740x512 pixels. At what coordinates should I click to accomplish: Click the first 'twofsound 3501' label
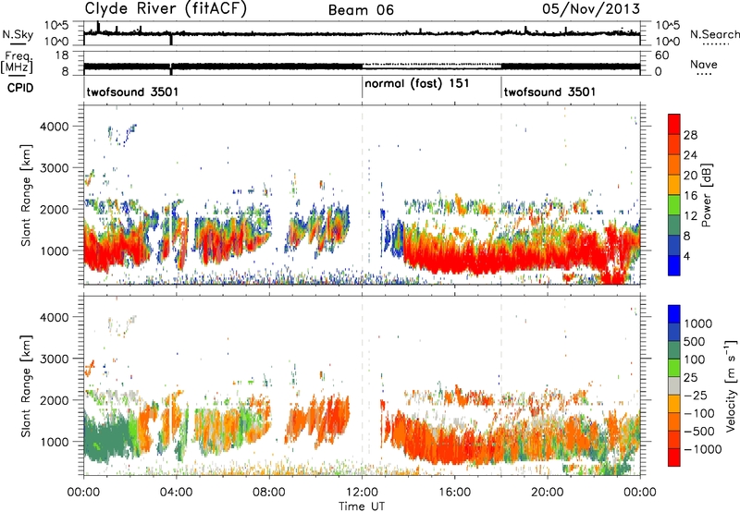(x=132, y=91)
